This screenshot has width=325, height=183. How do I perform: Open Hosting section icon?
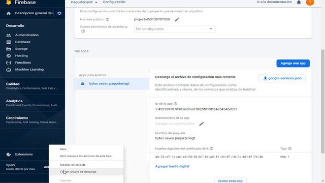(x=9, y=56)
